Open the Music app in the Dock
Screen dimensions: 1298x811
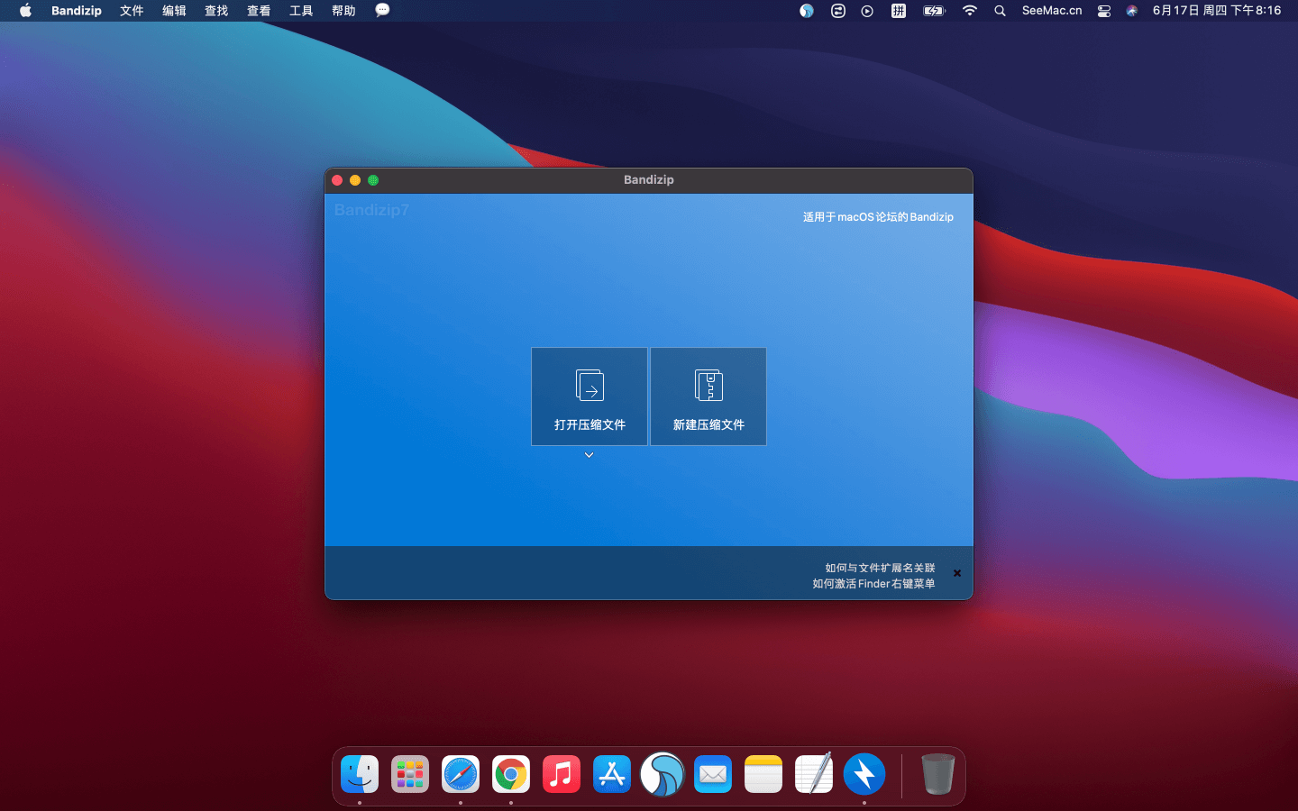coord(562,774)
